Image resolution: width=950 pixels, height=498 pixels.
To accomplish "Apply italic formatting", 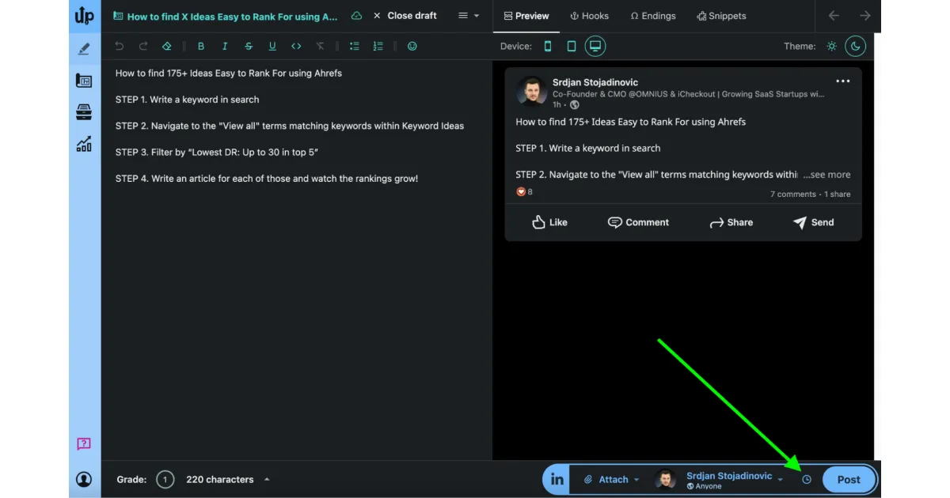I will point(225,47).
